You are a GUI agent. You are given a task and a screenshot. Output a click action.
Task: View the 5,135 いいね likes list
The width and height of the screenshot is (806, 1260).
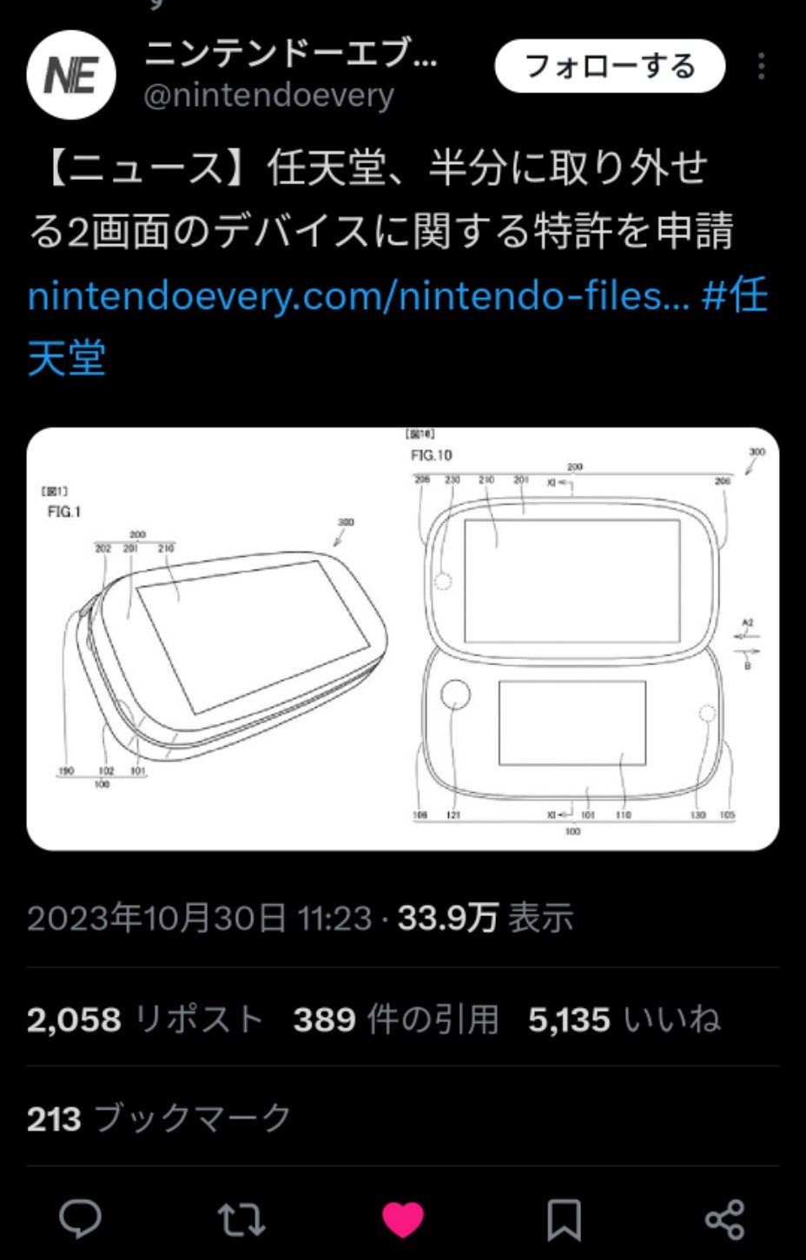(x=624, y=1019)
